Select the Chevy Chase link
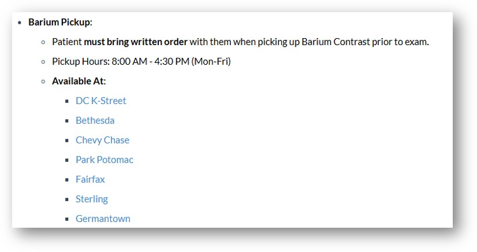Screen dimensions: 477x252 [x=103, y=140]
